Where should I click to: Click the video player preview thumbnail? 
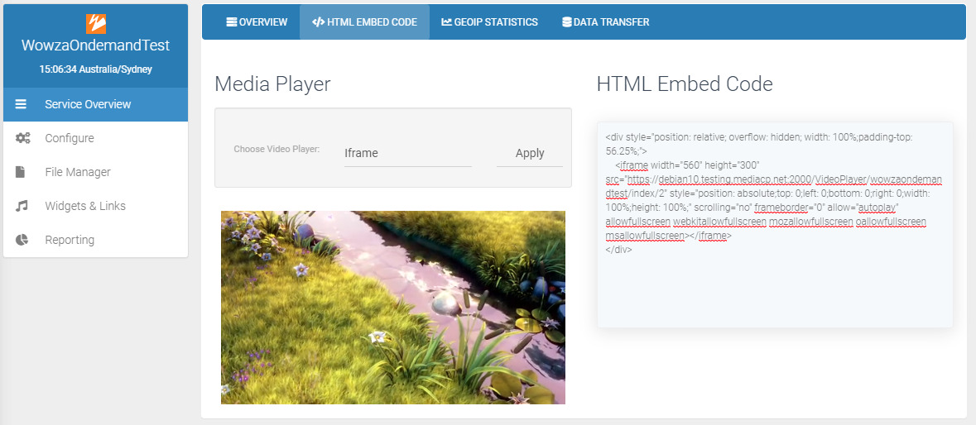click(393, 308)
